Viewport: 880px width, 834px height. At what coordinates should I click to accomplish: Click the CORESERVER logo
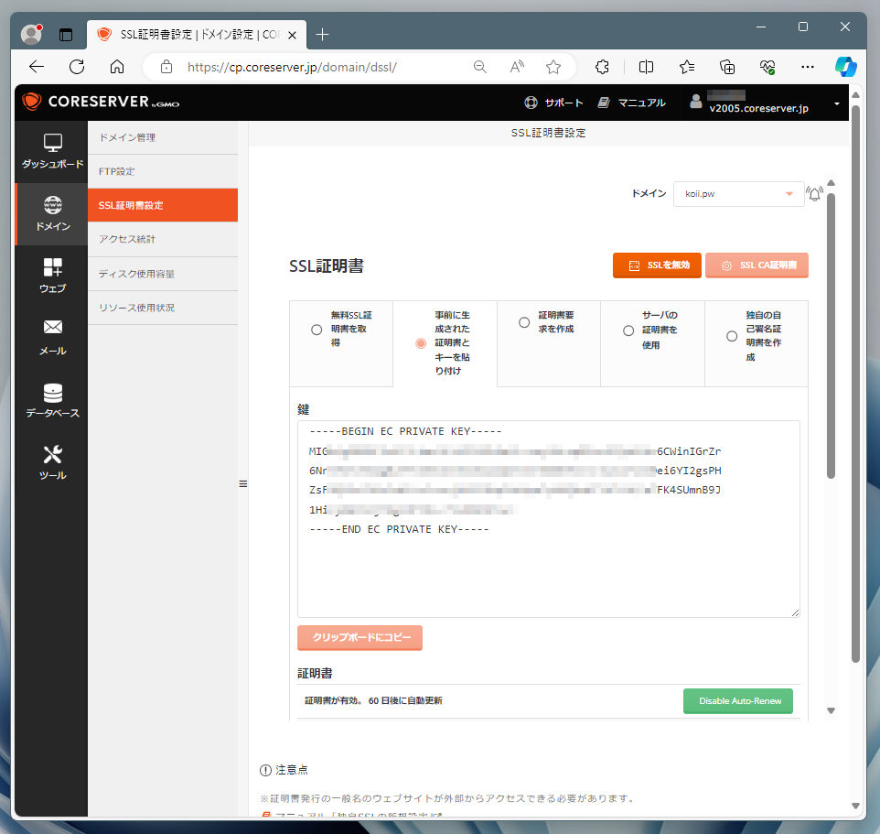click(x=101, y=102)
